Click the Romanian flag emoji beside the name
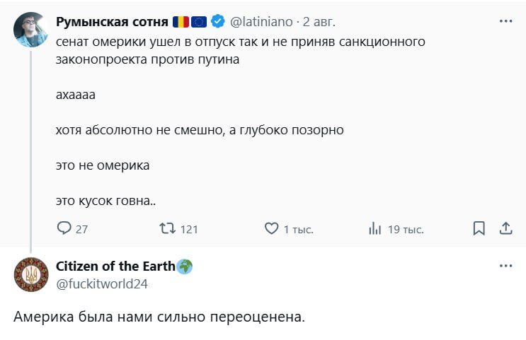The image size is (526, 340). point(181,21)
